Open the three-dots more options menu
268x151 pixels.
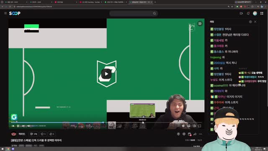(200, 134)
